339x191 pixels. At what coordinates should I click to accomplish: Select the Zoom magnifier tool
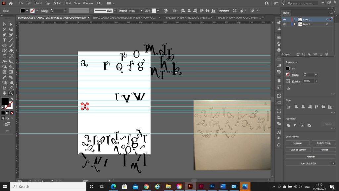click(x=11, y=93)
